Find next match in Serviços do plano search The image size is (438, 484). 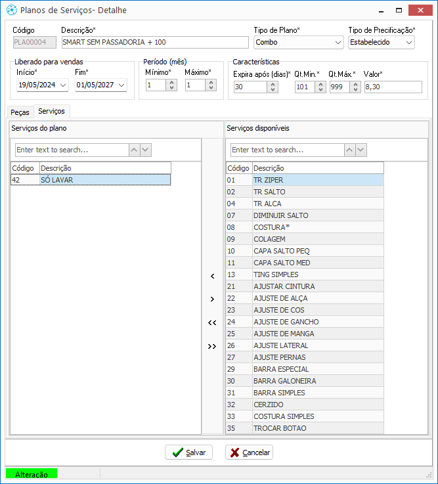pos(146,150)
